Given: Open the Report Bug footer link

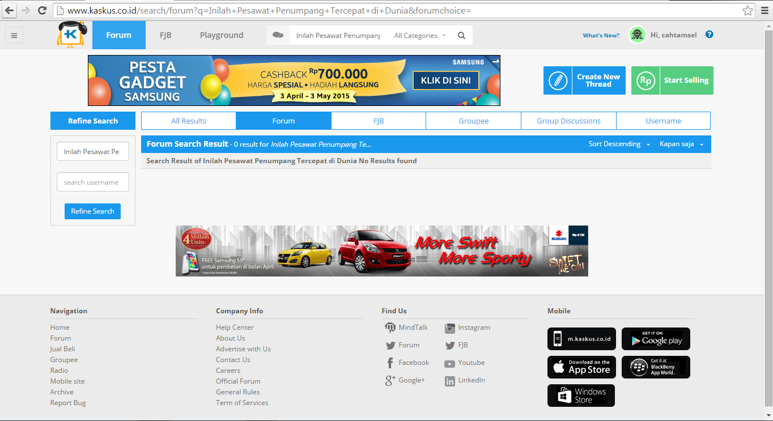Looking at the screenshot, I should 68,403.
